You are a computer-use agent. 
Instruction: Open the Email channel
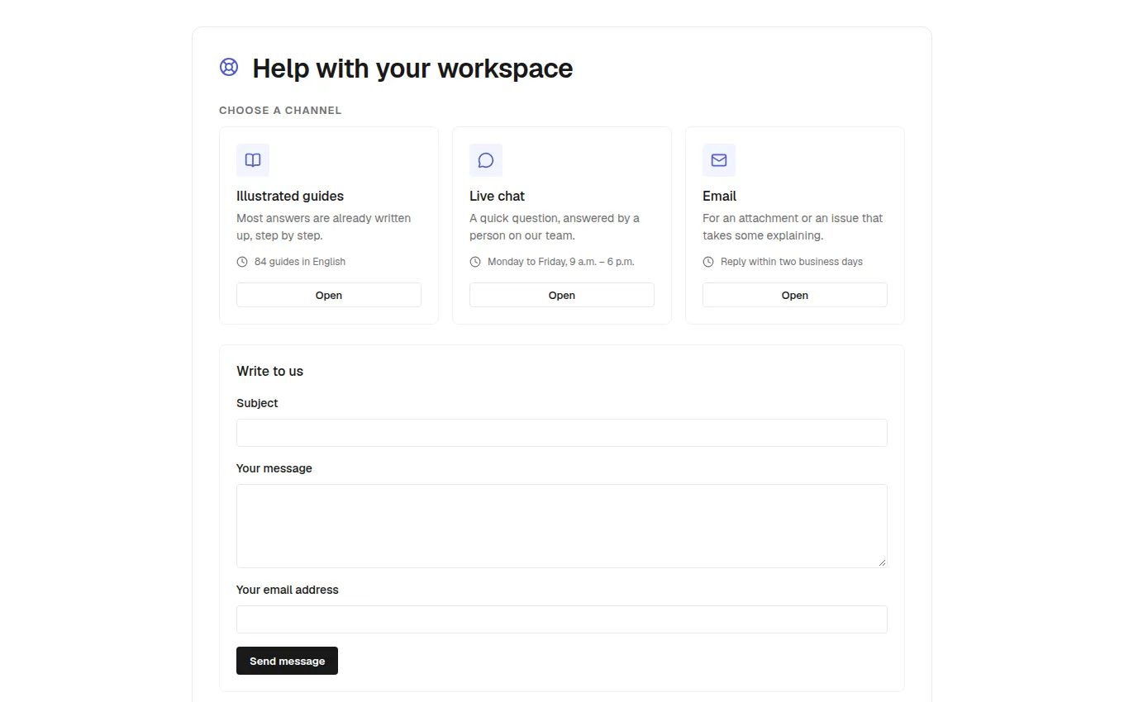pyautogui.click(x=795, y=295)
